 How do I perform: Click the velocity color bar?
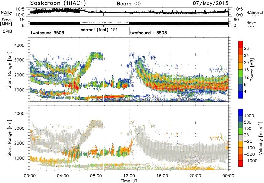click(241, 138)
